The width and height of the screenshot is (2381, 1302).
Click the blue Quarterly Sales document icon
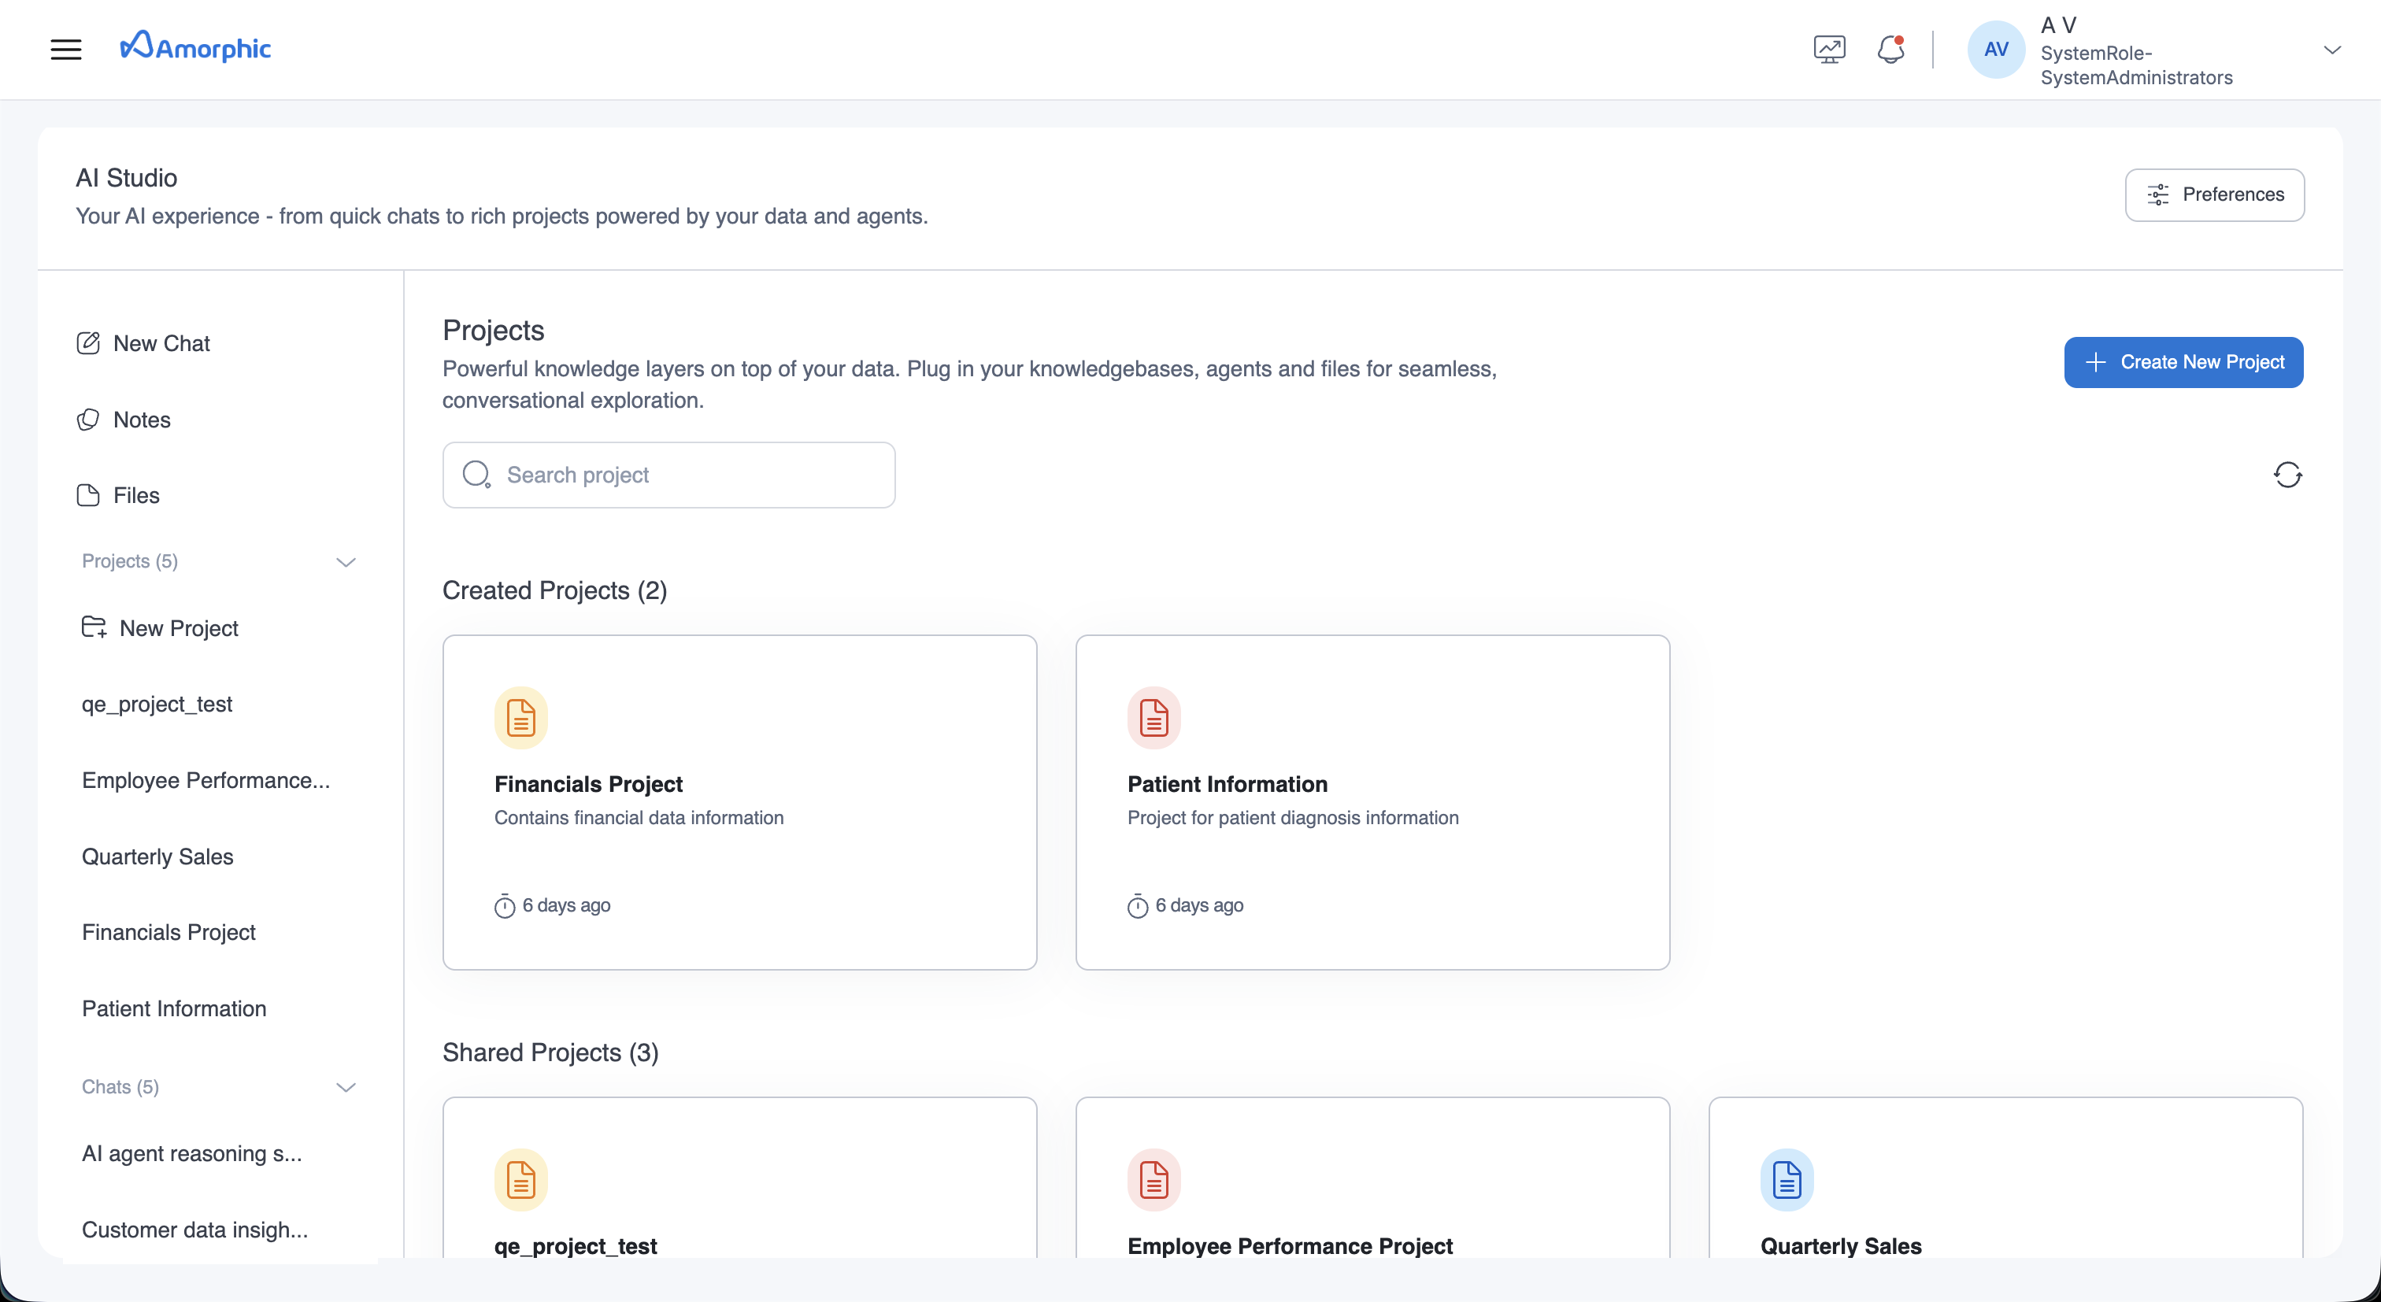point(1786,1179)
